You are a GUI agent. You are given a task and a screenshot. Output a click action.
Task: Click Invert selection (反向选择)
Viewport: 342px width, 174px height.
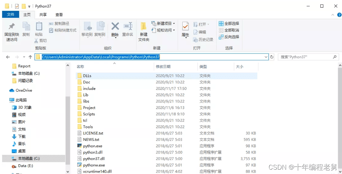point(229,37)
